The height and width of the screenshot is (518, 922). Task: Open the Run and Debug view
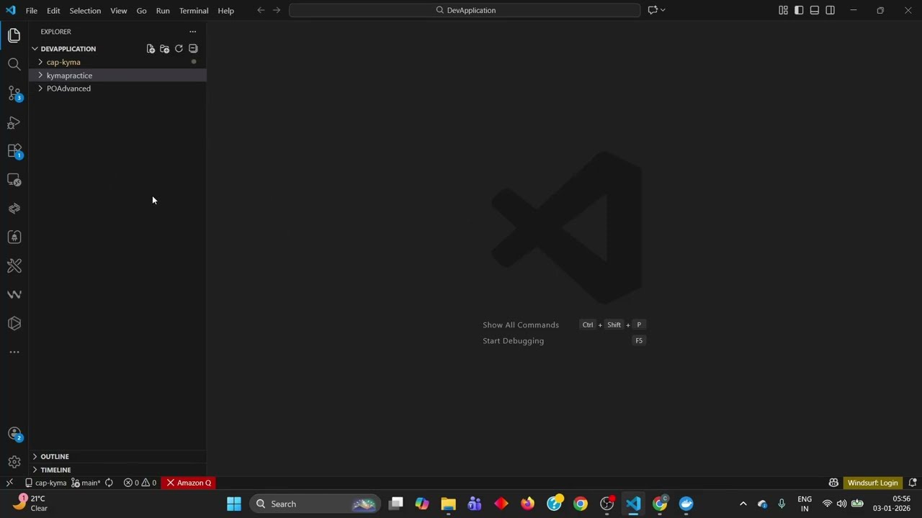click(x=14, y=122)
